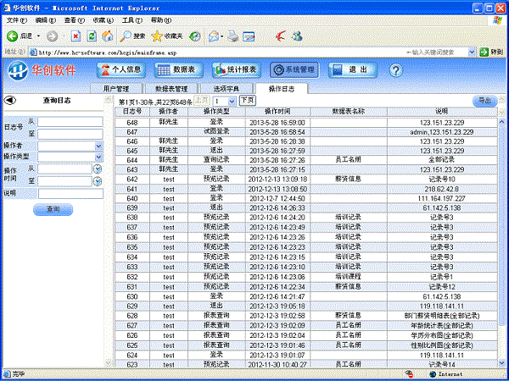Viewport: 509px width, 381px height.
Task: Click the 查询 search button
Action: [x=53, y=208]
